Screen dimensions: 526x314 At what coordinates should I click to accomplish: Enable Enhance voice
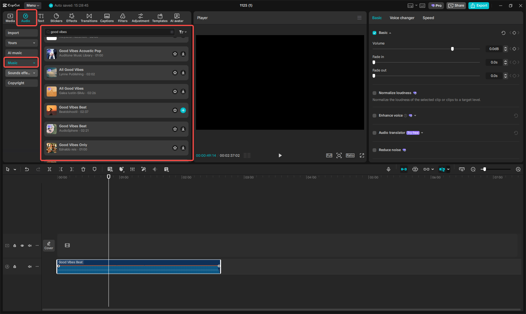pos(374,115)
